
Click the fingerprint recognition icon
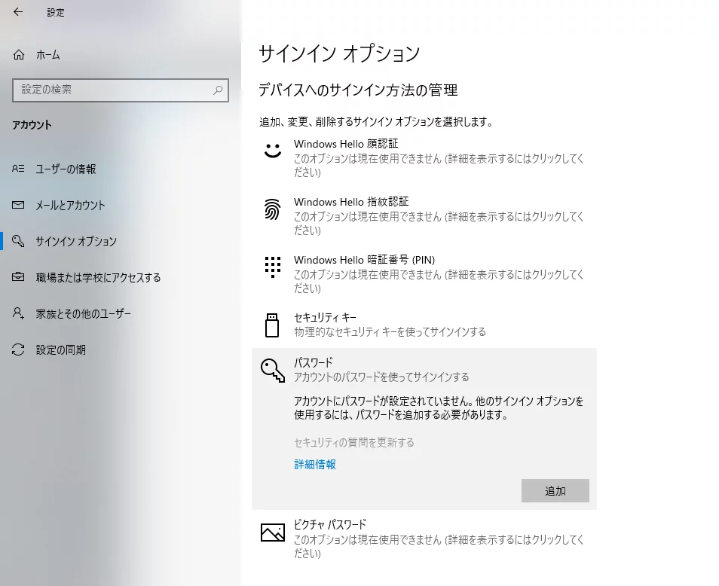272,209
